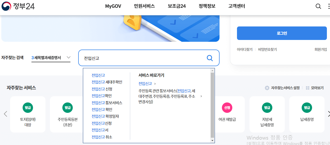The image size is (330, 145).
Task: Click the 주민등록 관련 통보서비스 shortcut text
Action: (167, 96)
